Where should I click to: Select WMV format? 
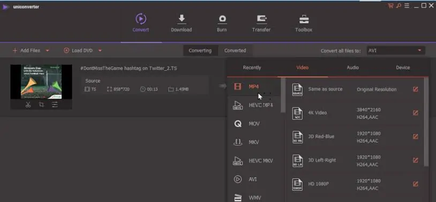(x=253, y=198)
